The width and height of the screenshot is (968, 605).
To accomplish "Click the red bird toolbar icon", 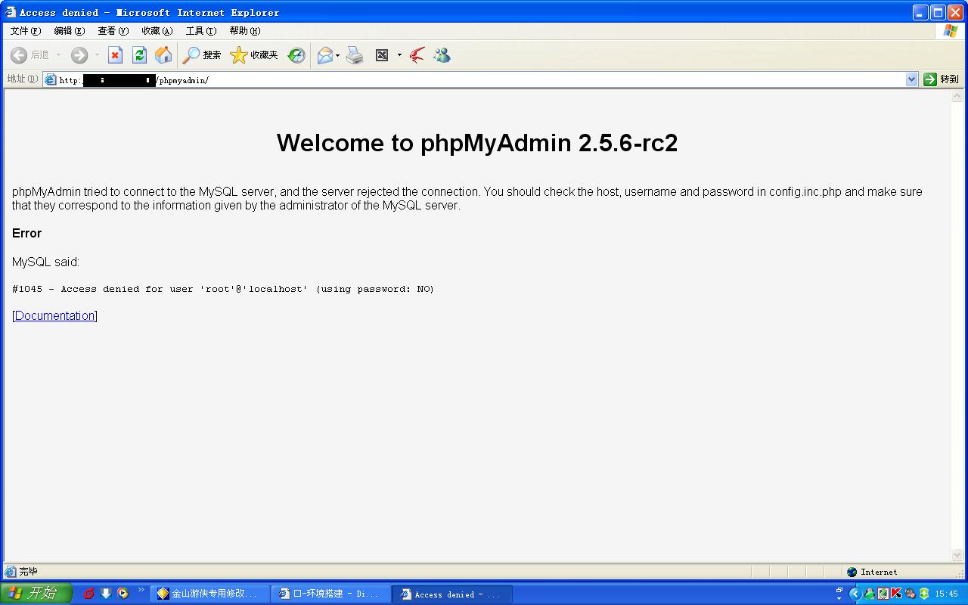I will click(417, 55).
